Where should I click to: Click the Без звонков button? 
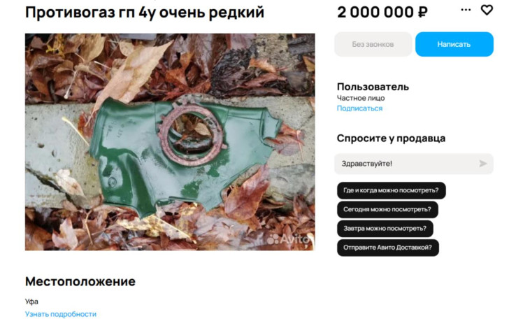click(373, 44)
